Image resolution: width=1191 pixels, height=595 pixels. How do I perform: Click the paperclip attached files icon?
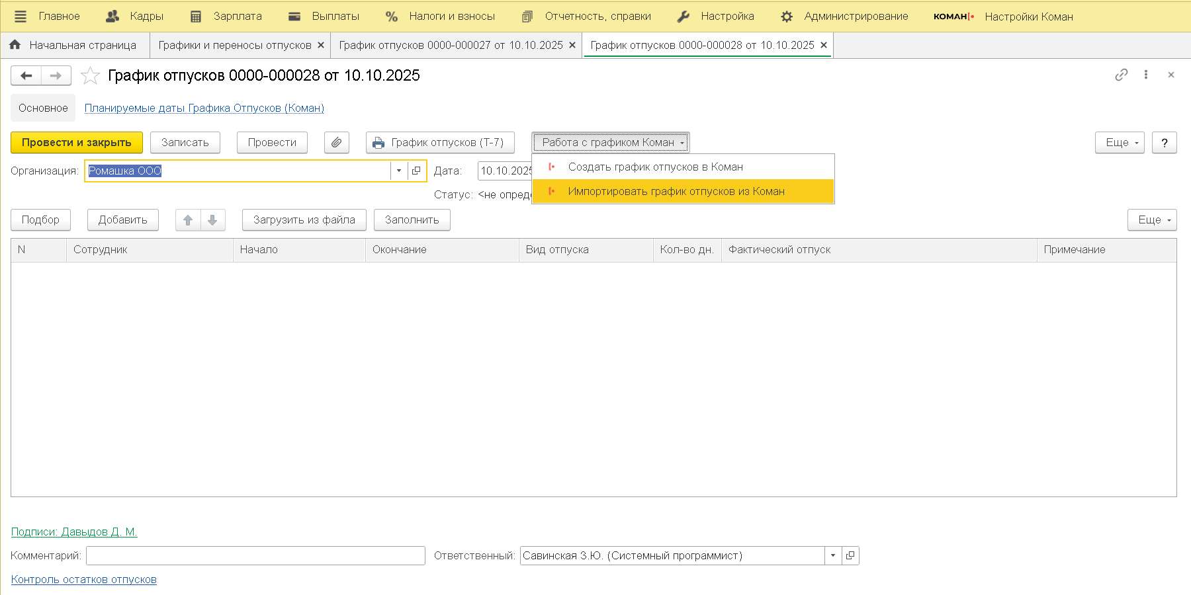[336, 143]
